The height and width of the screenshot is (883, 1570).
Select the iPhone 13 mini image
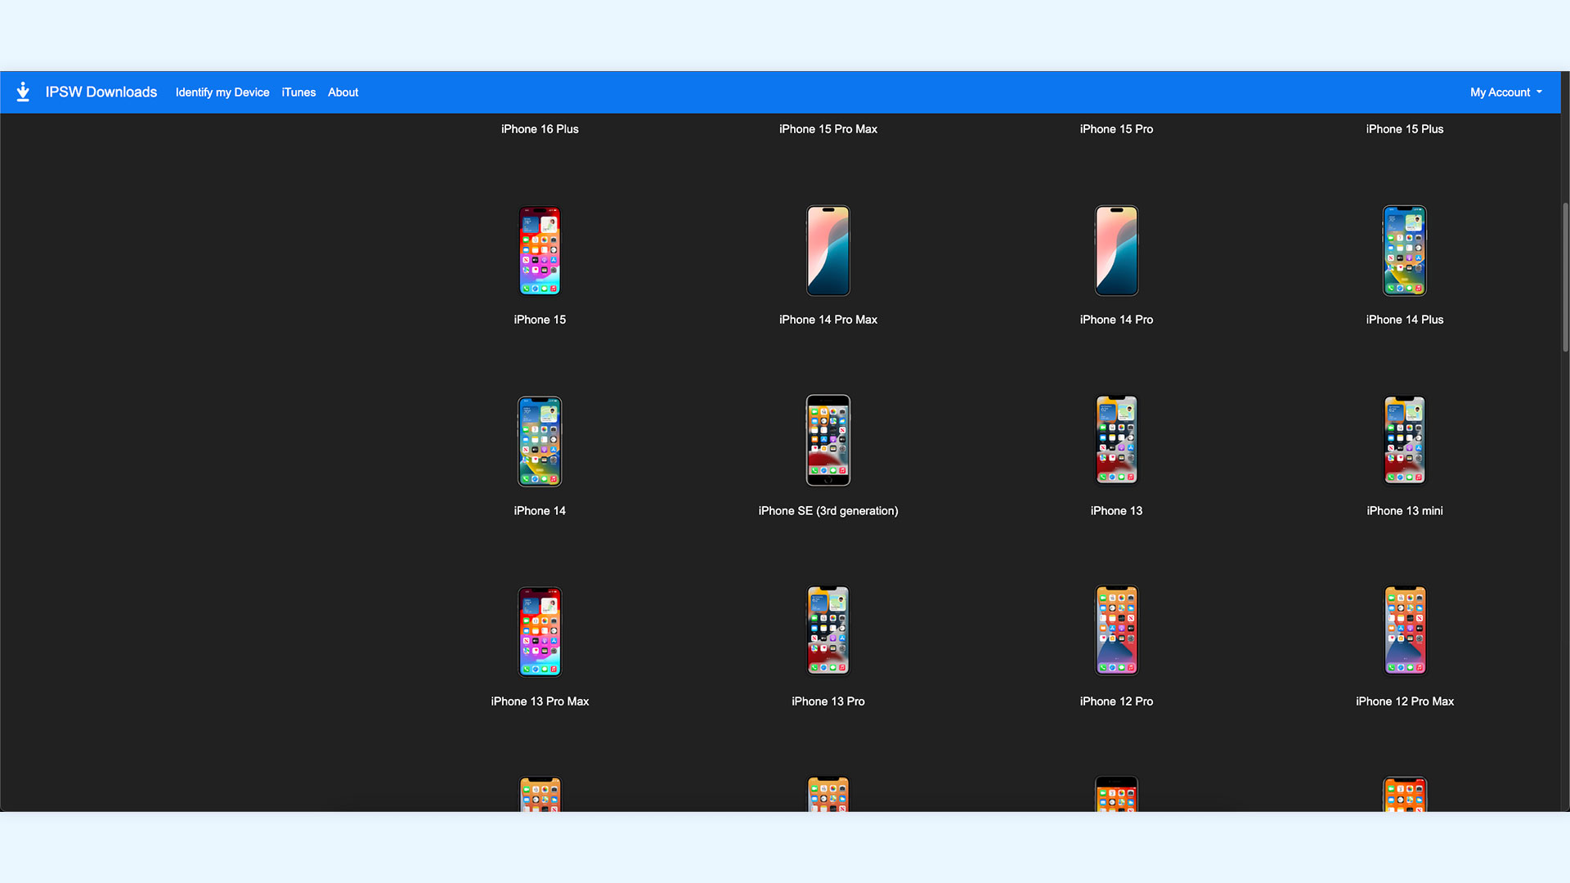coord(1405,441)
